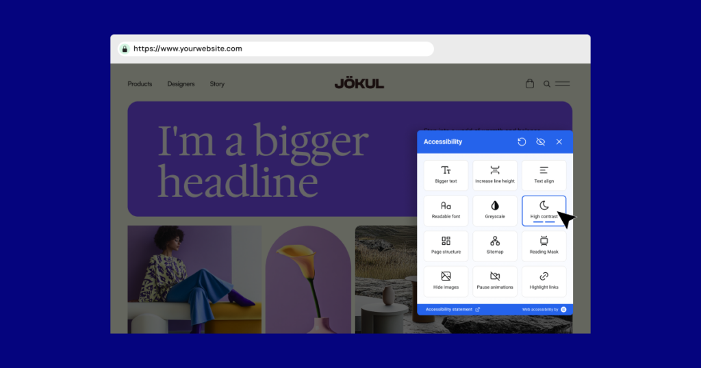Click the browser URL address bar
Image resolution: width=701 pixels, height=368 pixels.
276,49
